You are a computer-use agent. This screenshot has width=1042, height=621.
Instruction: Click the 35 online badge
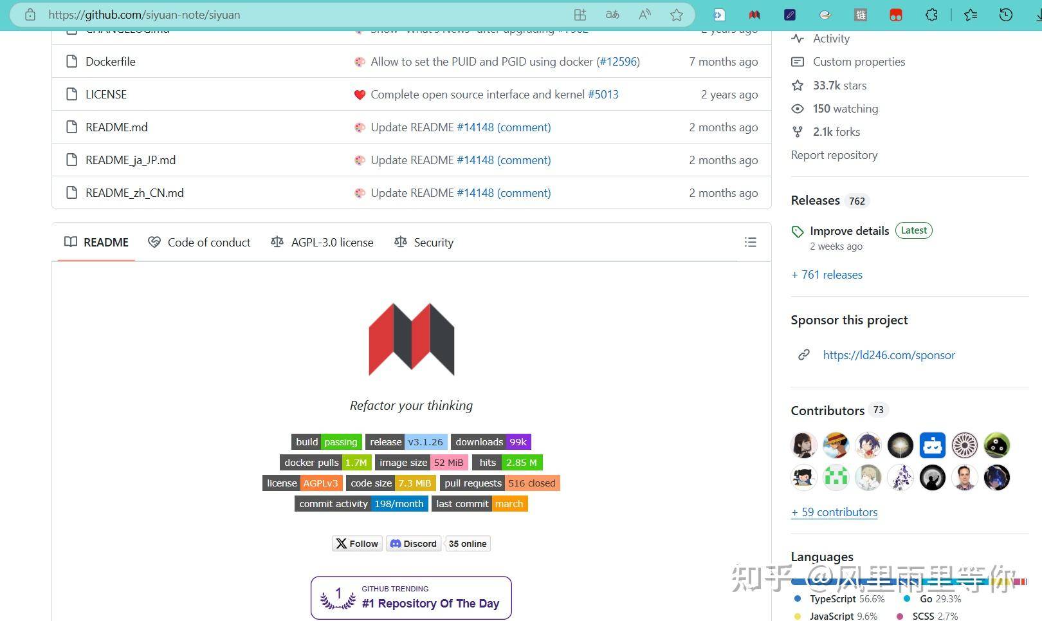(468, 543)
